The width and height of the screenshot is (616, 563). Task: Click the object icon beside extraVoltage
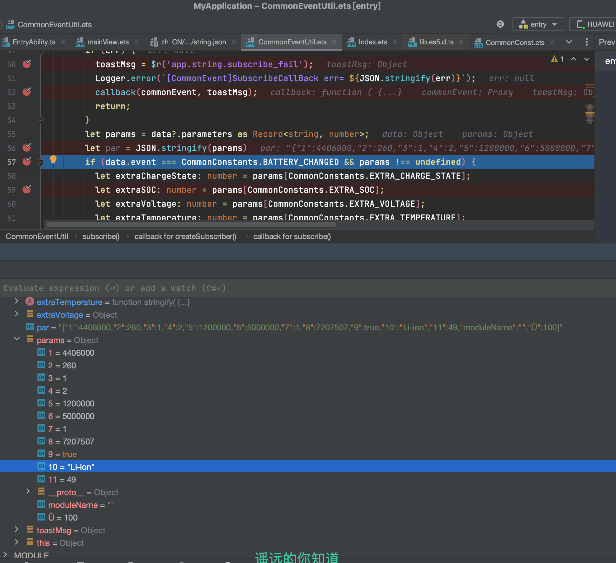[30, 314]
